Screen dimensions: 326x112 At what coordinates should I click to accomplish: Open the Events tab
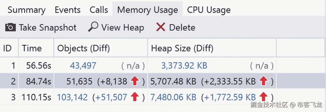coord(68,10)
